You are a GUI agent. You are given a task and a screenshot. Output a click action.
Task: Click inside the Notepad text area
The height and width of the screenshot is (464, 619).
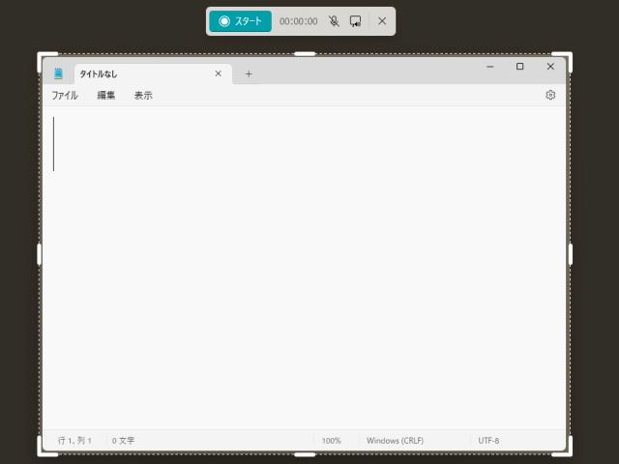coord(304,267)
